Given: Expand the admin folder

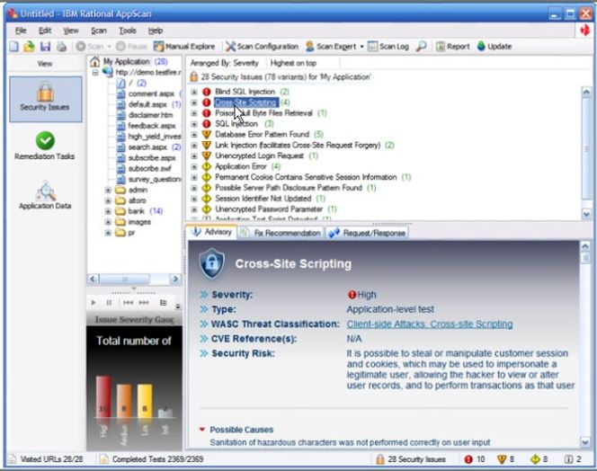Looking at the screenshot, I should [108, 190].
